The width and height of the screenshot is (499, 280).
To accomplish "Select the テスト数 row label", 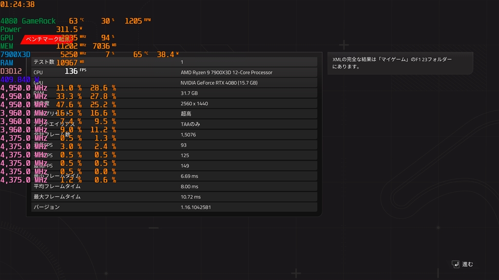I will click(44, 62).
